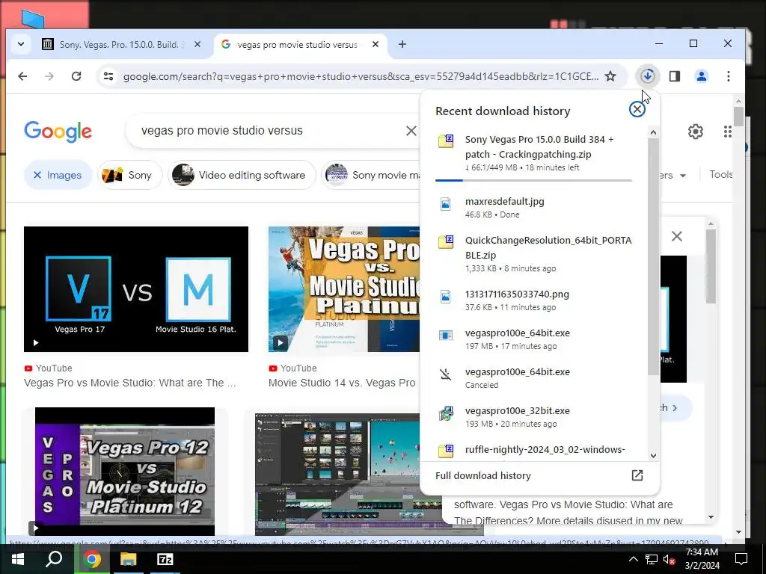Open Vegas Pro vs Movie Studio Platinum thumbnail

(344, 289)
